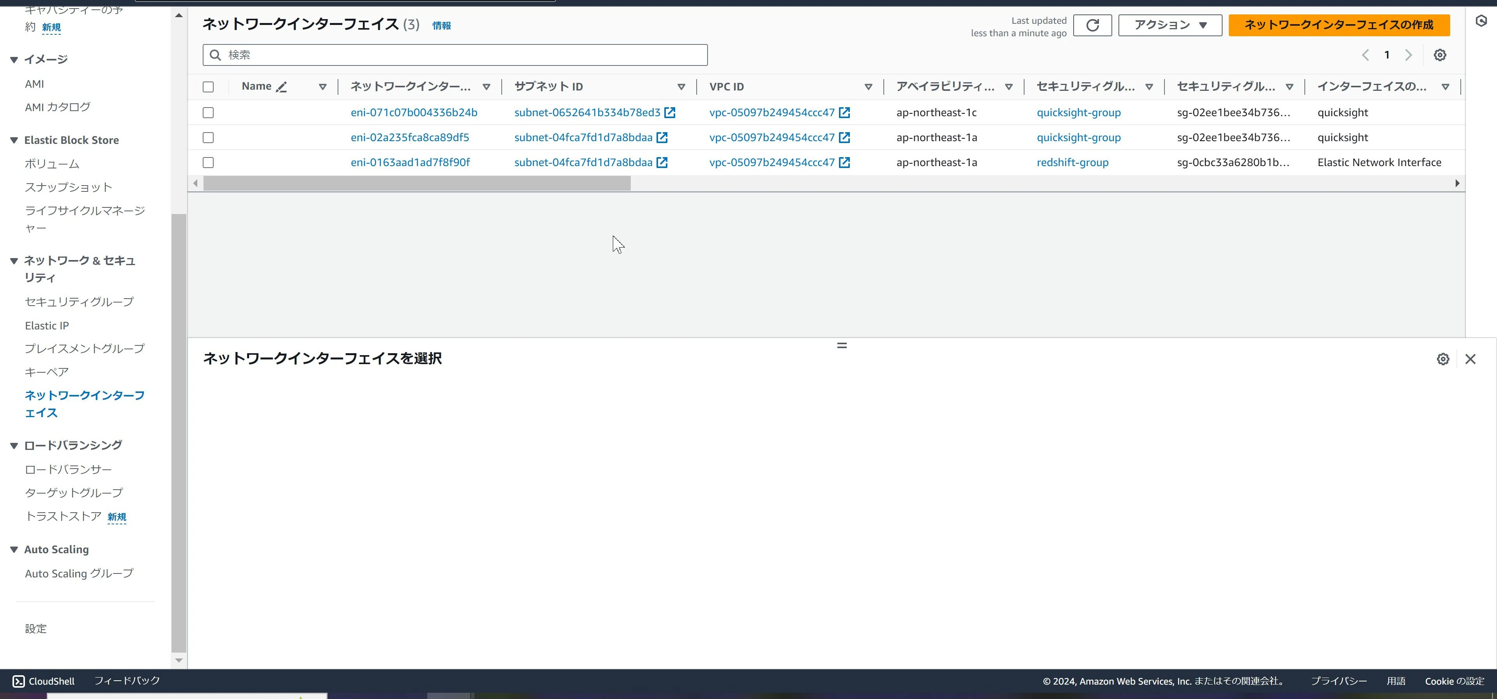This screenshot has height=699, width=1497.
Task: Open セキュリティグループ in the sidebar
Action: (79, 302)
